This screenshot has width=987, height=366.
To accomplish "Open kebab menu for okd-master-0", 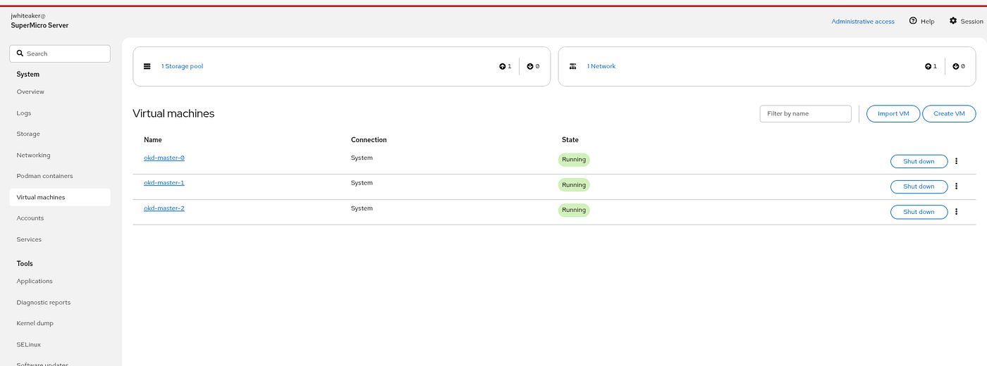I will click(957, 161).
